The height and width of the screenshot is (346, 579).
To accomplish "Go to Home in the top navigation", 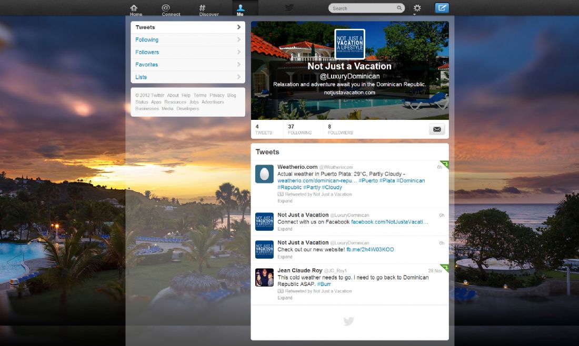I will 136,10.
